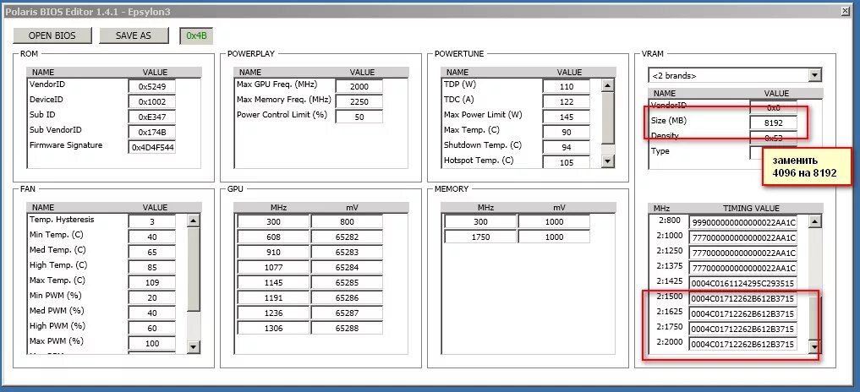Click FAN list scroll up arrow
Viewport: 860px width, 392px height.
point(193,220)
